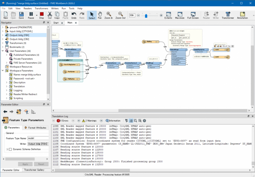Toggle Warnings filter in Translation Log

tap(89, 121)
